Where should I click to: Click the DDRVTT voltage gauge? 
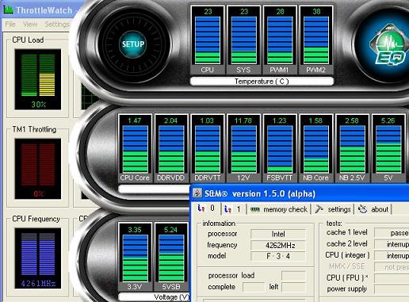click(x=207, y=148)
